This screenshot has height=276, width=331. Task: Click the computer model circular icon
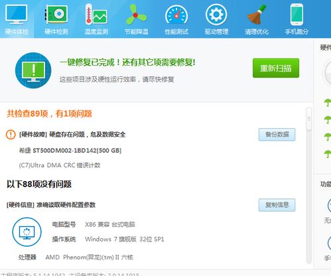[x=27, y=232]
